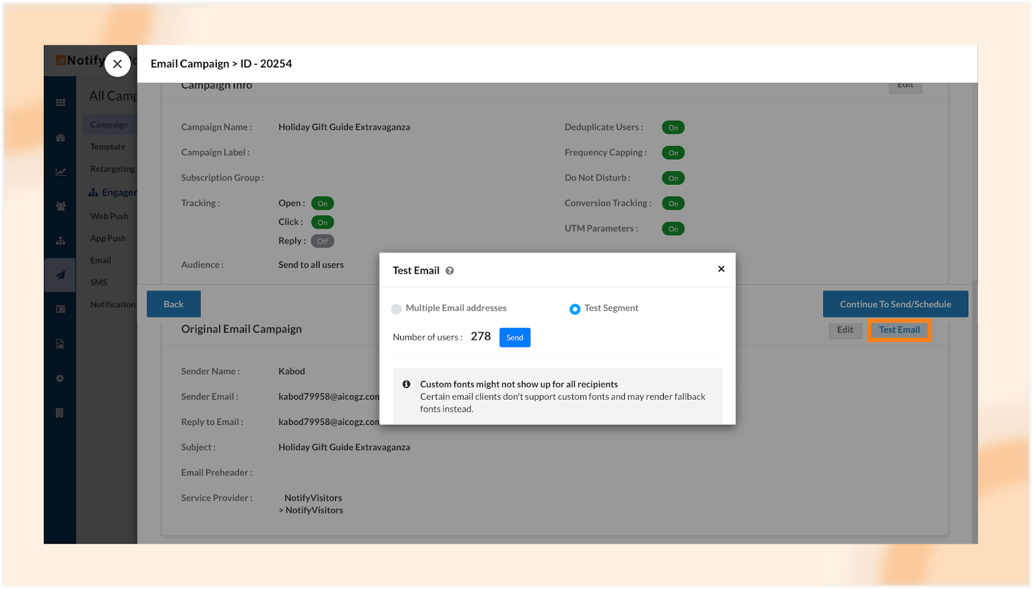Open the hierarchy sitemap sidebar icon
This screenshot has width=1033, height=589.
(61, 240)
